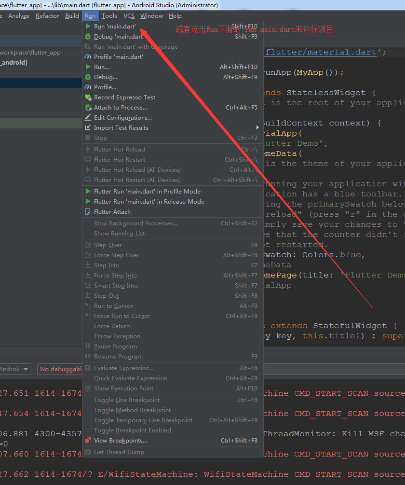
Task: Open the No debuggable processes dropdown
Action: point(60,369)
